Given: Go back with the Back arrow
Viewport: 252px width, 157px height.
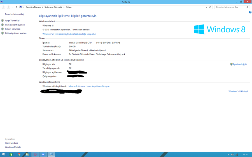Looking at the screenshot, I should pyautogui.click(x=3, y=7).
